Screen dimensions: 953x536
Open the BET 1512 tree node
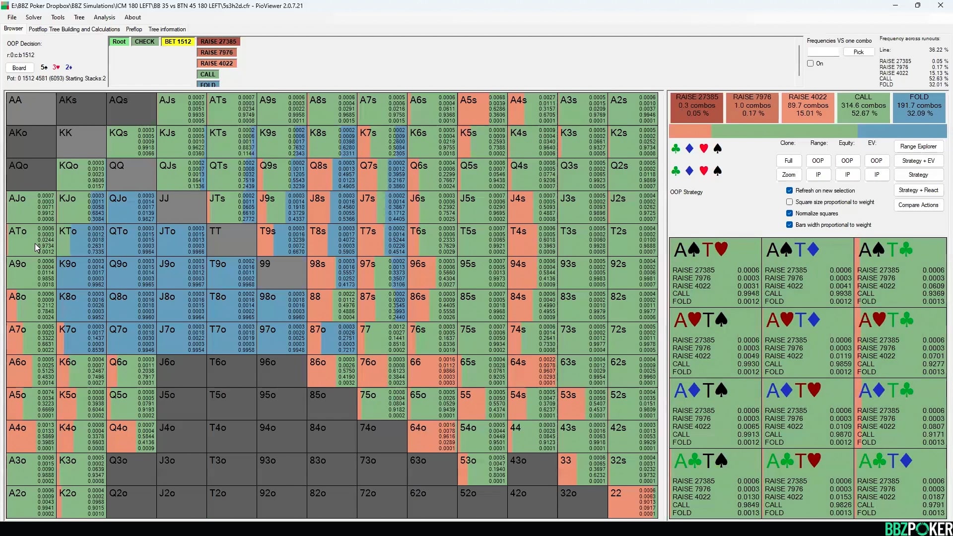(x=178, y=42)
